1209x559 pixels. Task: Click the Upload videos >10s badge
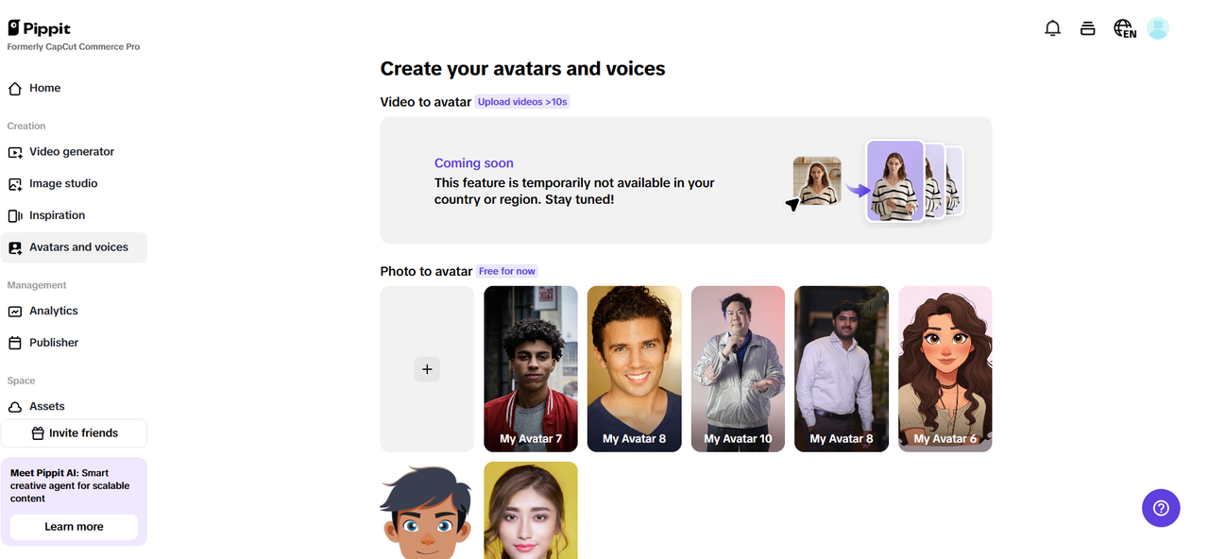pyautogui.click(x=522, y=101)
